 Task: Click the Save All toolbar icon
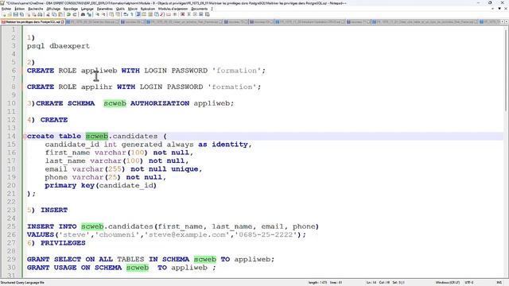tap(21, 14)
